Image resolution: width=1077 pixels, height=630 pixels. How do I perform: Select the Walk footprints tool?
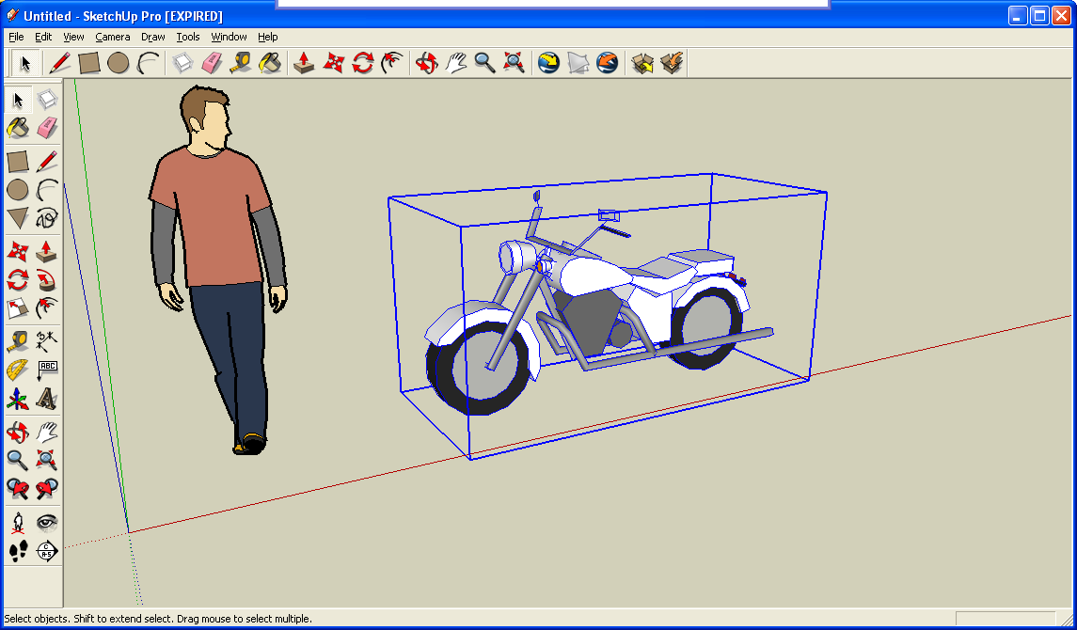click(17, 550)
